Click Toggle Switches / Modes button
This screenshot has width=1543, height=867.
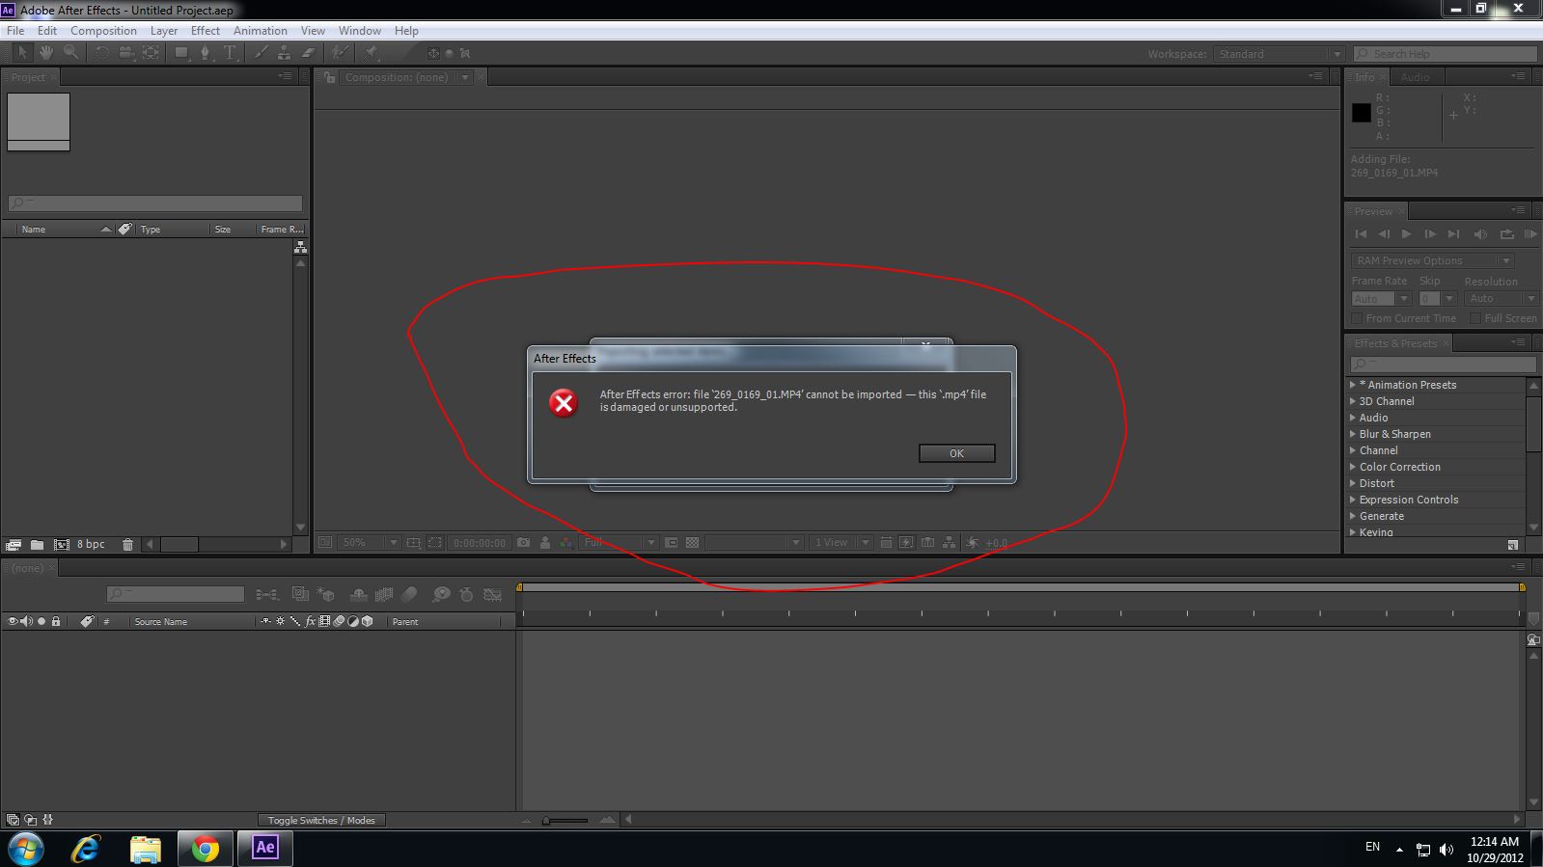pyautogui.click(x=321, y=821)
